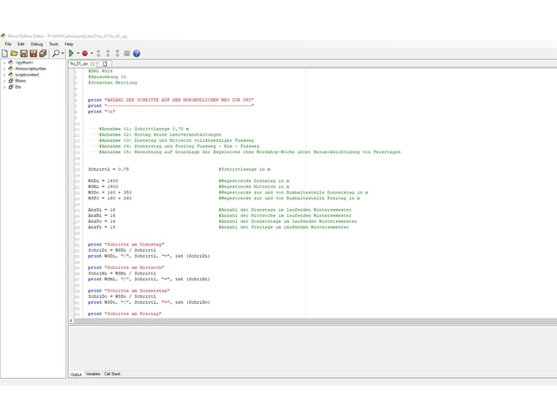Open a script via the folder icon
The height and width of the screenshot is (418, 557).
click(14, 53)
